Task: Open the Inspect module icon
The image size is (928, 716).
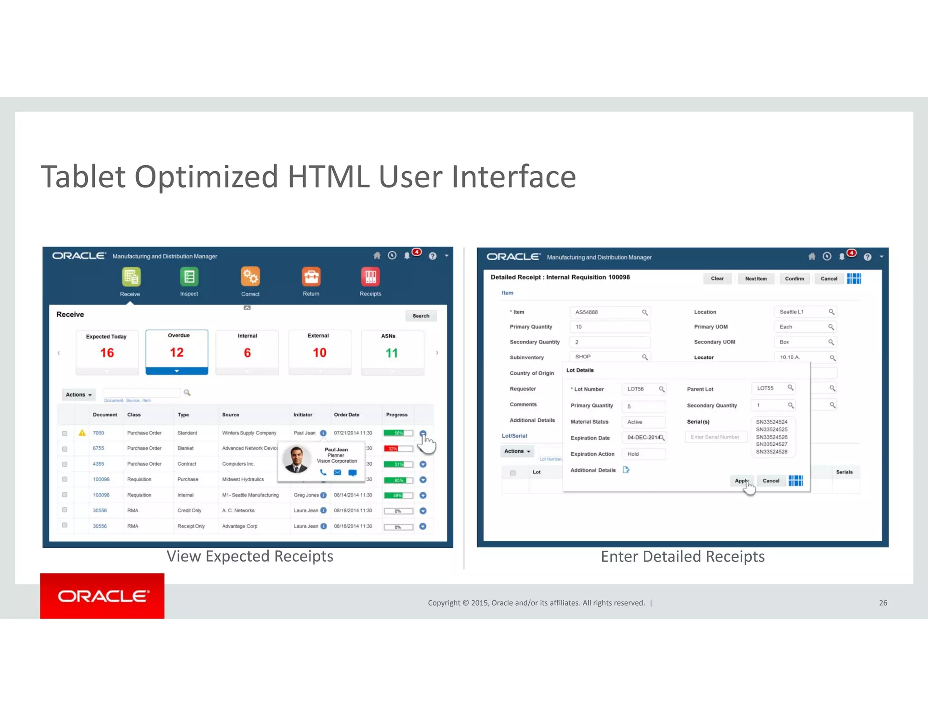Action: tap(189, 277)
